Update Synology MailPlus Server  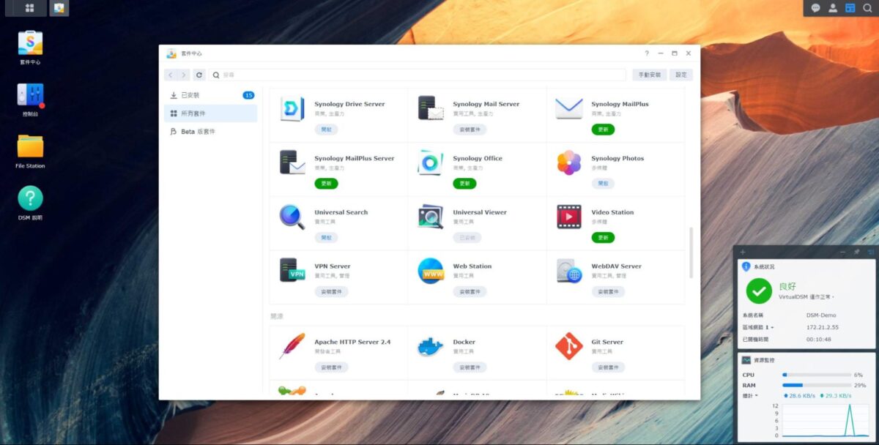326,184
